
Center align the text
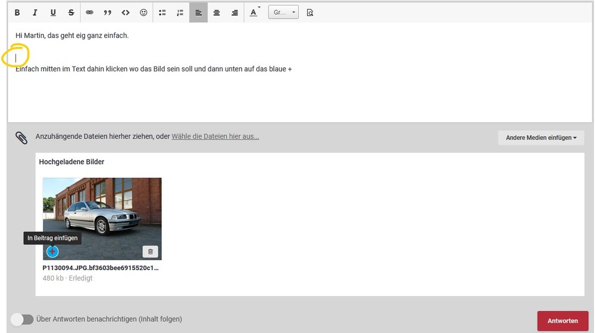pos(217,12)
